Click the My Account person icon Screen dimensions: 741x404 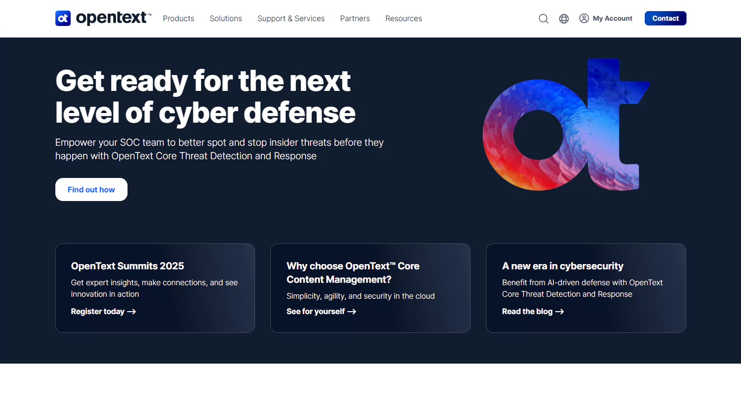(584, 18)
